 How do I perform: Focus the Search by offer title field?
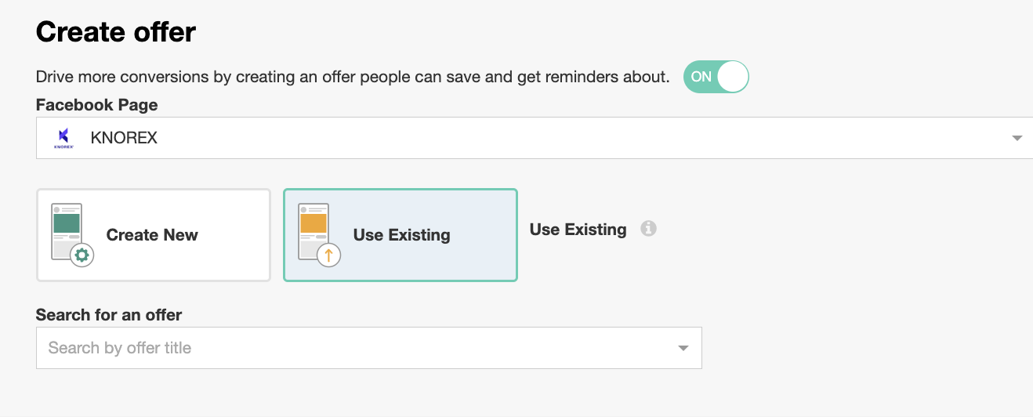[x=353, y=348]
